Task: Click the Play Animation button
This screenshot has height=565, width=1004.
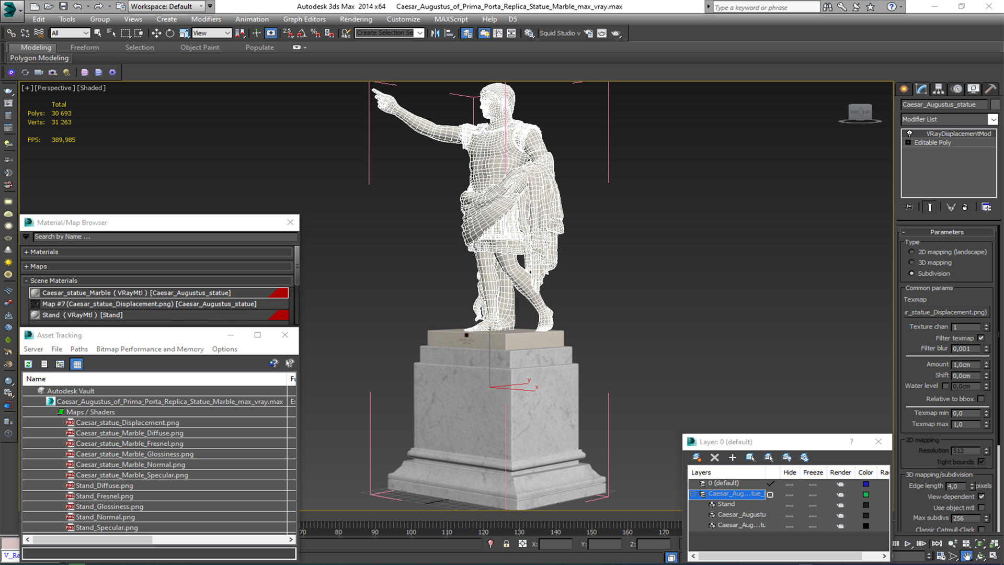Action: click(907, 544)
